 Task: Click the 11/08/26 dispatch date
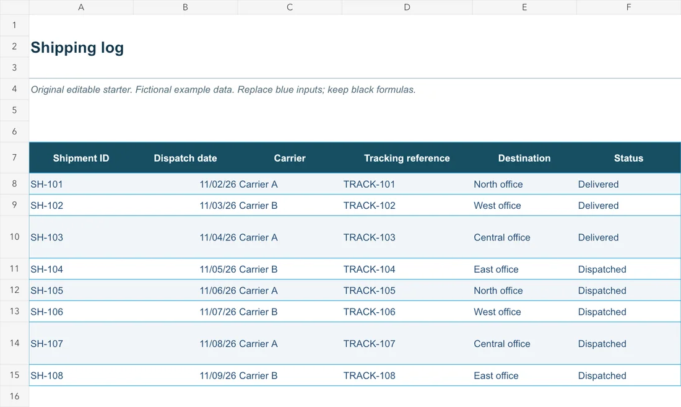point(218,344)
